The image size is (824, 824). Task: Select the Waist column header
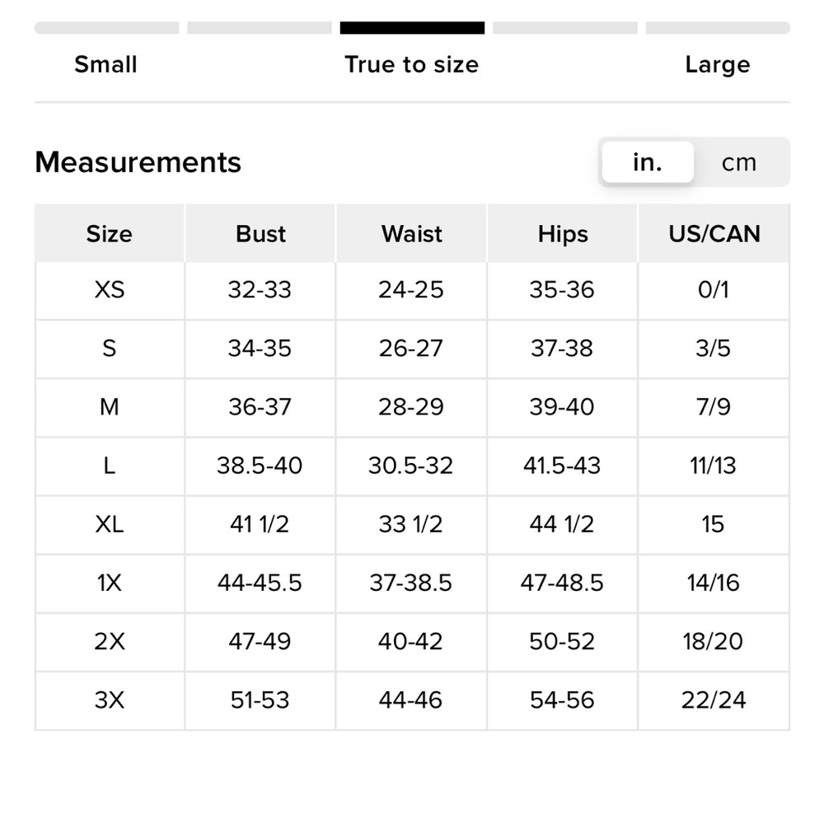411,233
